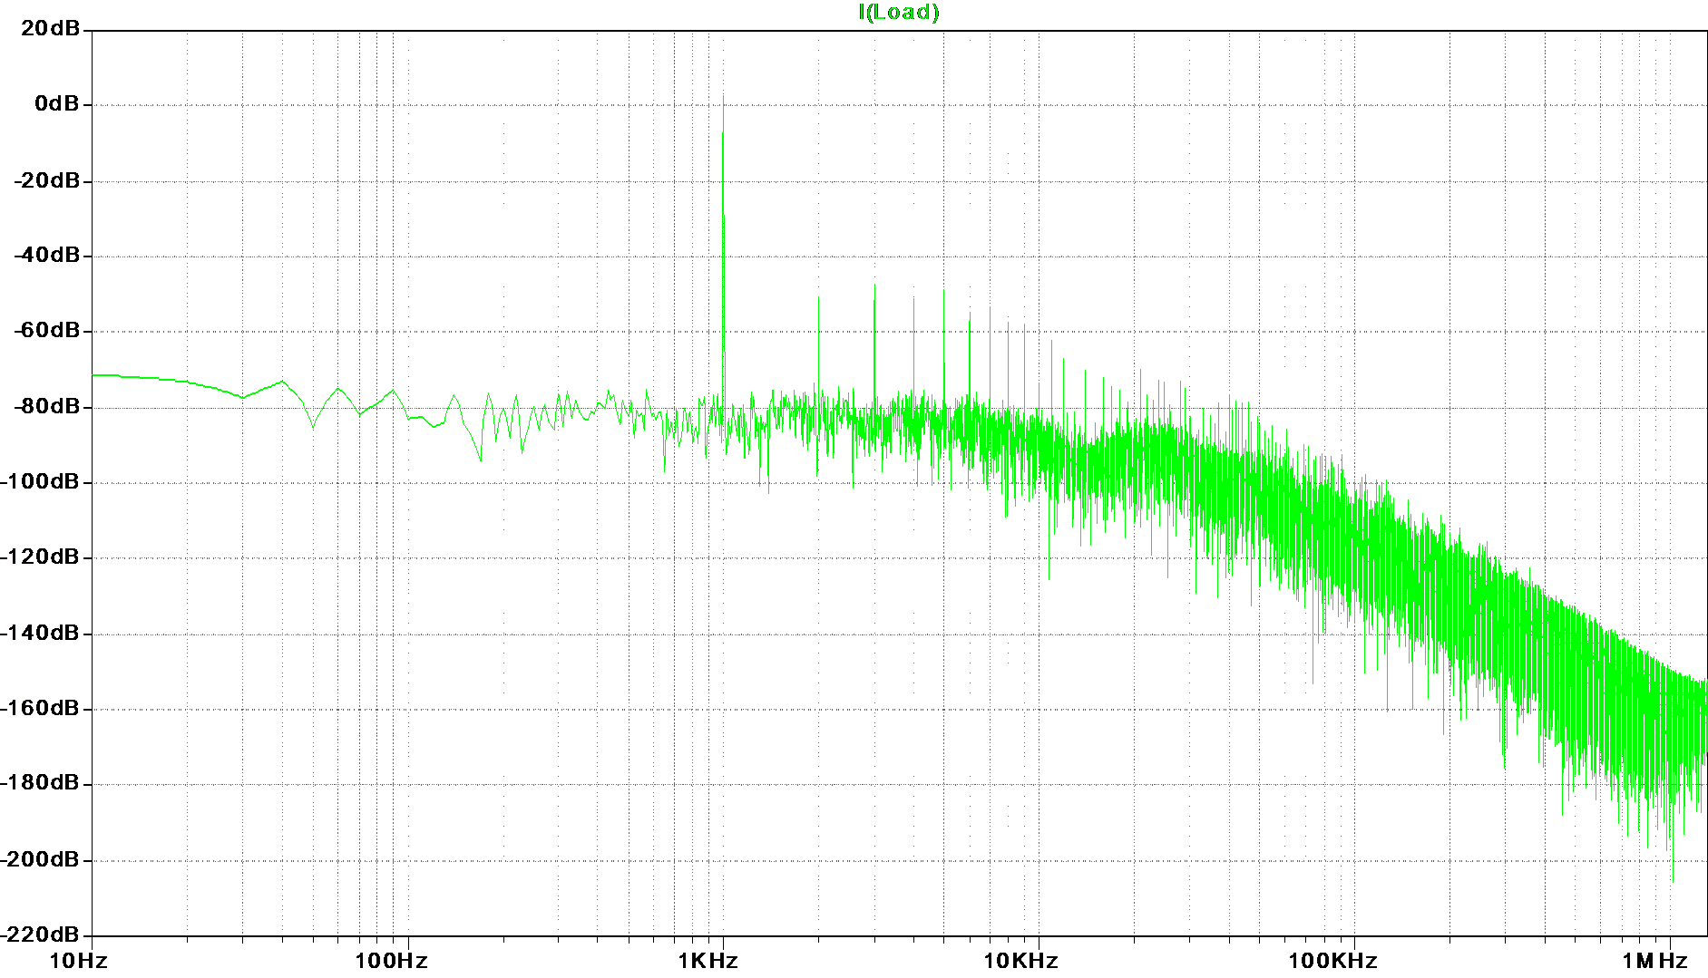Click the -200dB axis label
Viewport: 1708px width, 978px height.
tap(41, 858)
